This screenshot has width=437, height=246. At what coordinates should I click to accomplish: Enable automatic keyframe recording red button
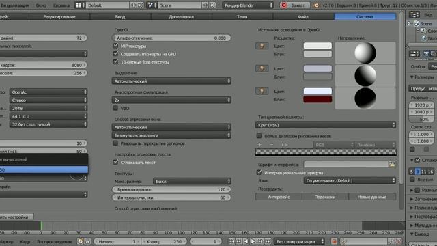[x=334, y=241]
